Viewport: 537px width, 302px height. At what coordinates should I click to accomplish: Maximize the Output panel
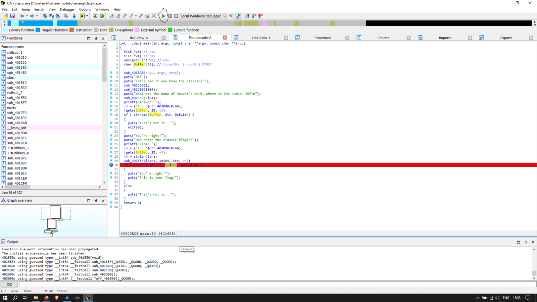[x=519, y=242]
